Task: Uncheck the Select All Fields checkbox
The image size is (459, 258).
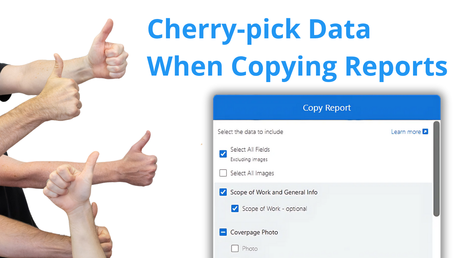Action: pos(223,154)
